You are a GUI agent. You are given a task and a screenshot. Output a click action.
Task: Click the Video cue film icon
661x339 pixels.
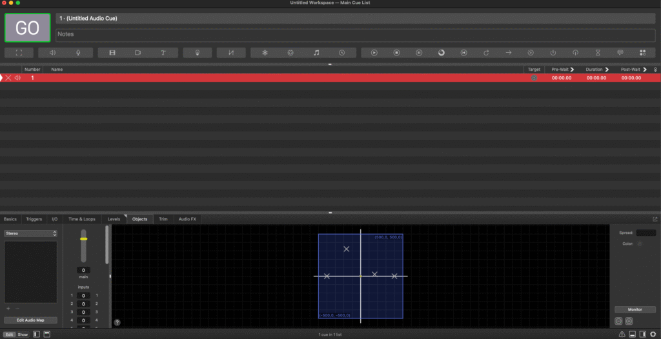pos(112,52)
